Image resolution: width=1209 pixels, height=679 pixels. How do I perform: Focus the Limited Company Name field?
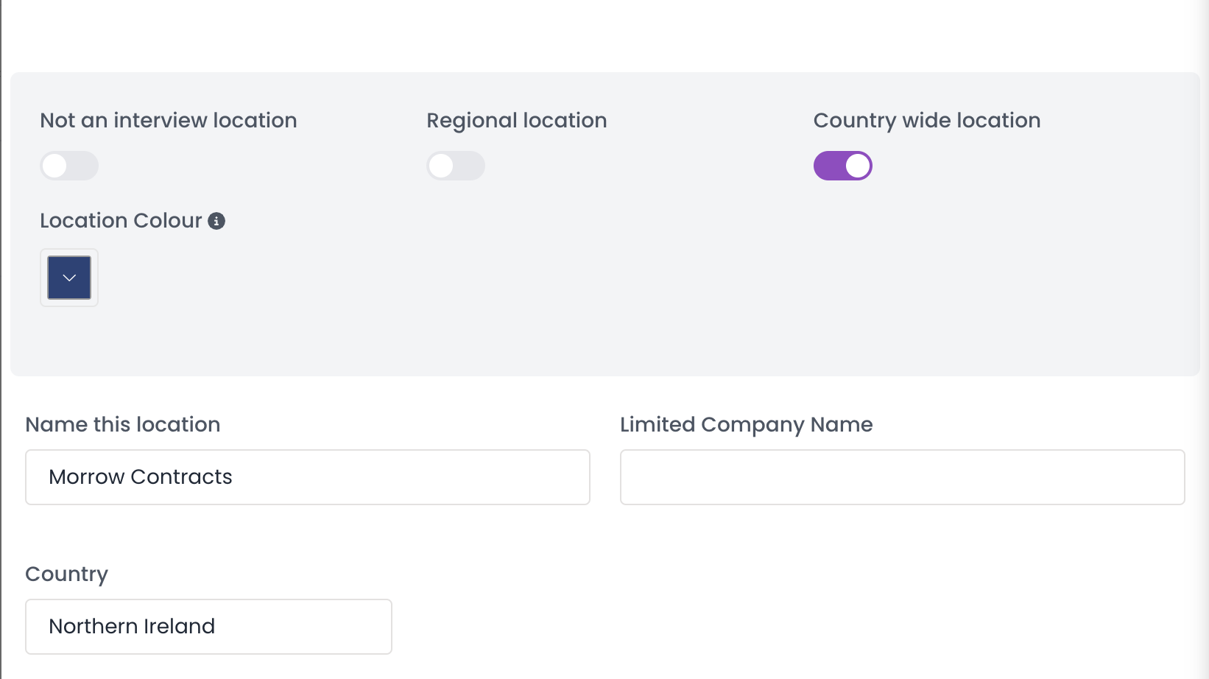(903, 477)
